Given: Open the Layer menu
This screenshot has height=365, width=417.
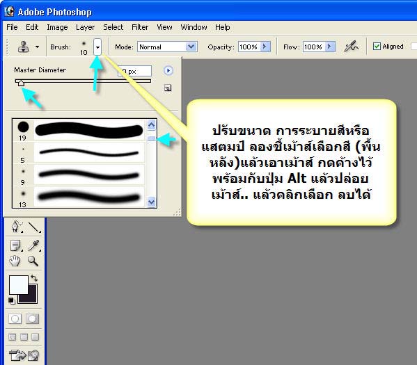Looking at the screenshot, I should pos(85,27).
